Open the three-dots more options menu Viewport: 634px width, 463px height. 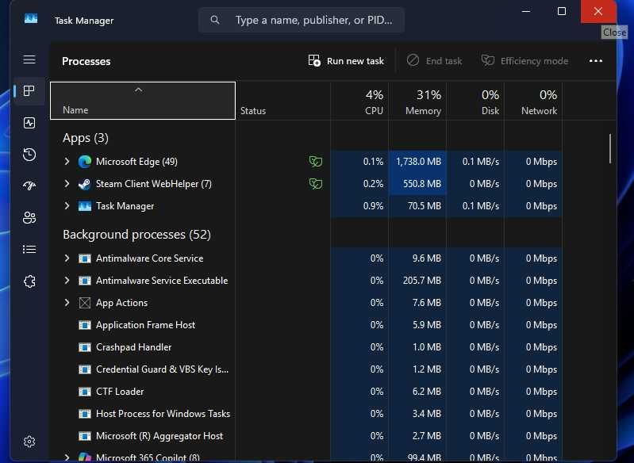[596, 61]
